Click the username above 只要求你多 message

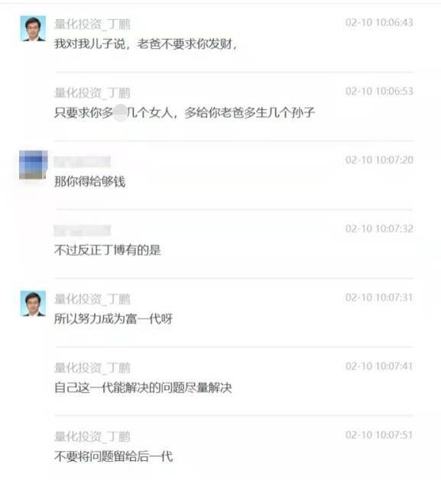[x=92, y=93]
